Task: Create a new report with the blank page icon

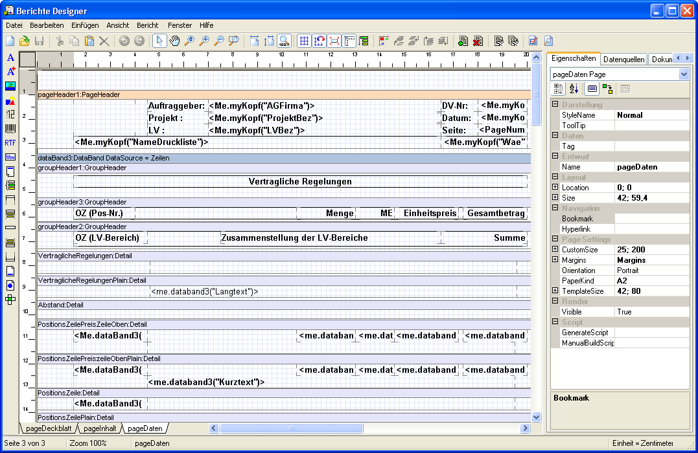Action: click(x=10, y=41)
